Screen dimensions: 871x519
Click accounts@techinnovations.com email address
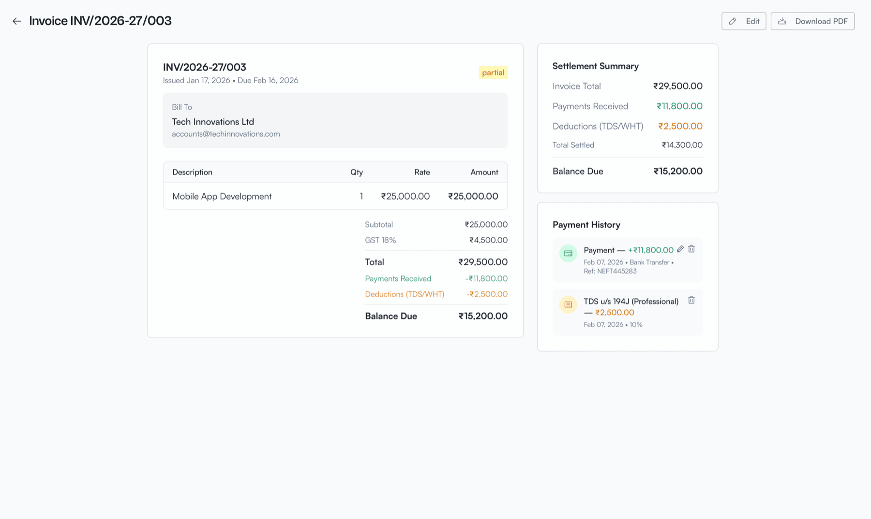[225, 134]
